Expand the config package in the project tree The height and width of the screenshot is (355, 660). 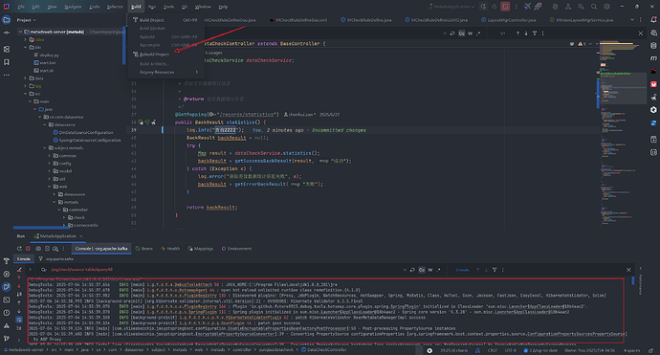(49, 164)
